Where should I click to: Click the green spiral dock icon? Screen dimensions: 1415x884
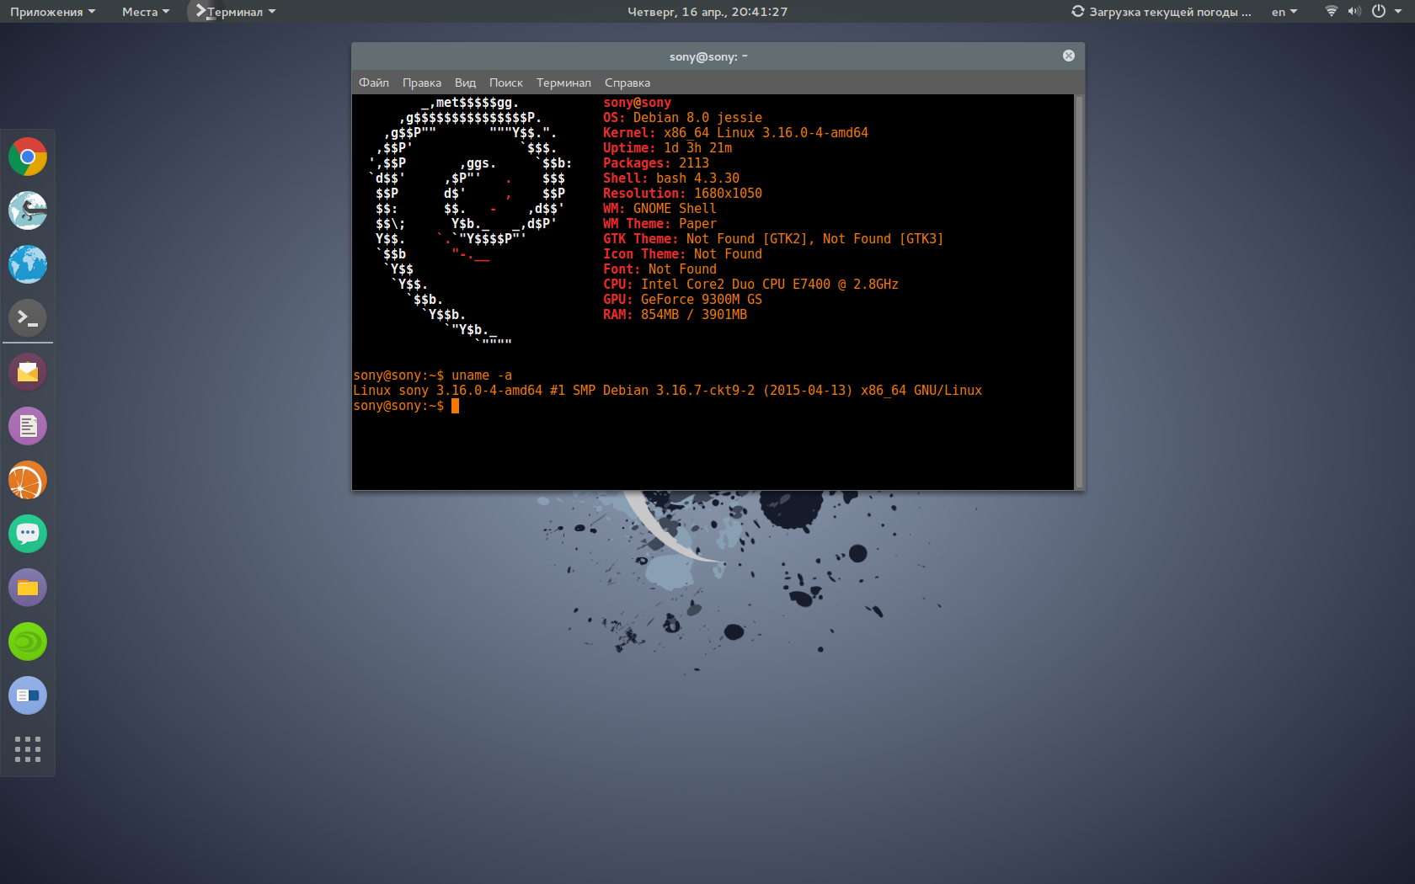28,642
